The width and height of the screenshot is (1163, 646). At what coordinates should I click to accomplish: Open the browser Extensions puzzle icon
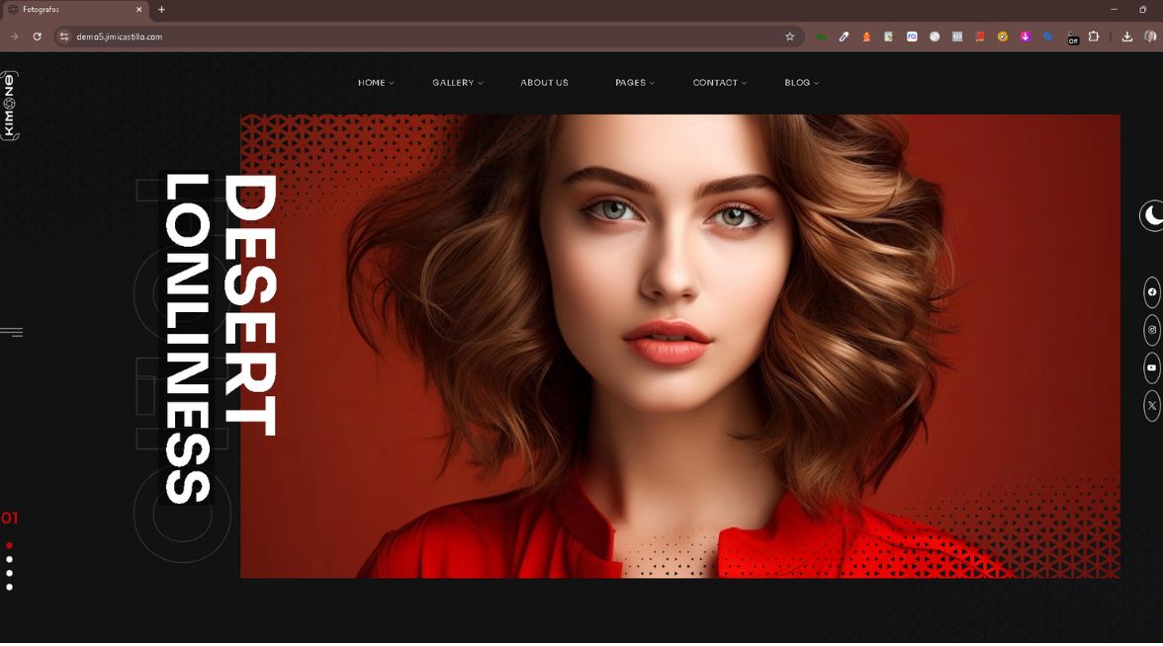click(1094, 37)
